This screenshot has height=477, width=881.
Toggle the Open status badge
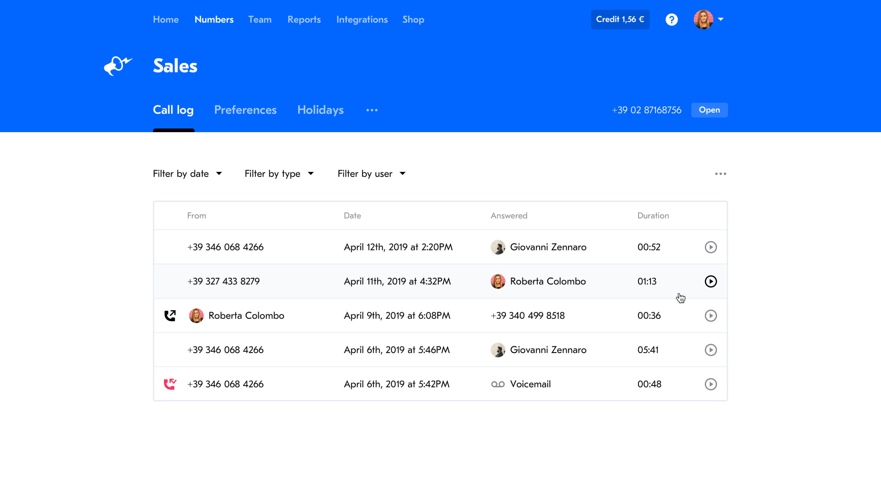coord(709,110)
